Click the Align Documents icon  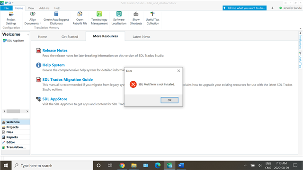pos(33,14)
